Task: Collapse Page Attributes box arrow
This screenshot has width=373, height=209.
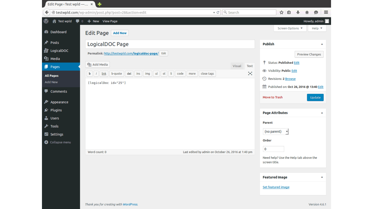Action: pyautogui.click(x=322, y=113)
